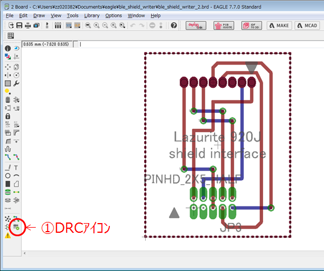Open the Errors warning triangle tool
Screen dimensions: 324x271
(7, 235)
